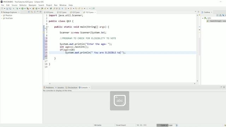This screenshot has height=127, width=226.
Task: Open Package Explorer view menu
Action: 35,12
